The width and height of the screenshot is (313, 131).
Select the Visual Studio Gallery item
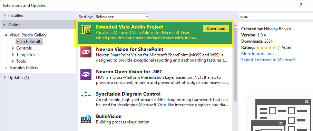pos(28,35)
